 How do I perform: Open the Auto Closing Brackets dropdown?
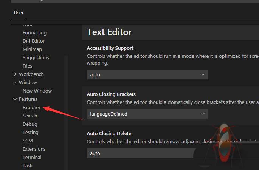pos(147,114)
